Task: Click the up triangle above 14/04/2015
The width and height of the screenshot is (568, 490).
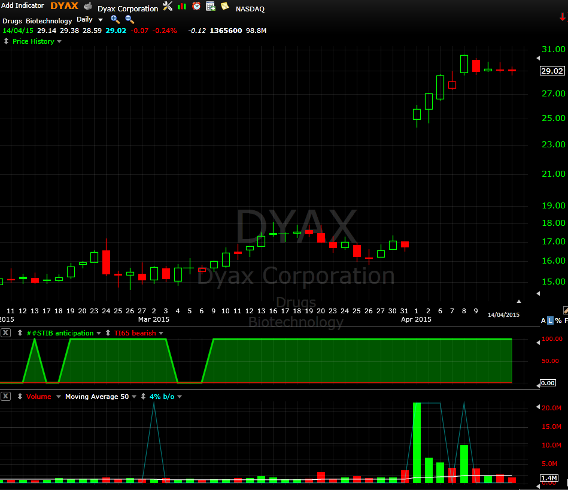Action: (x=519, y=301)
